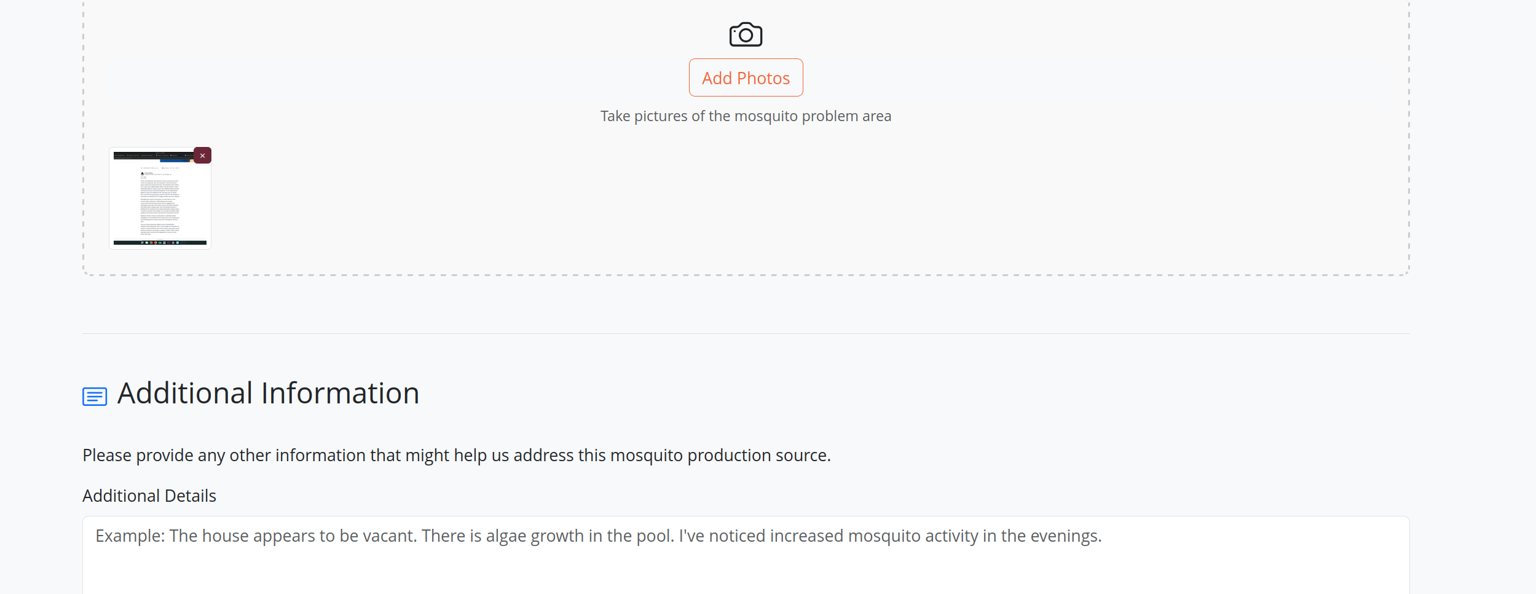
Task: Click the dark taskbar strip in the thumbnail image
Action: point(160,243)
